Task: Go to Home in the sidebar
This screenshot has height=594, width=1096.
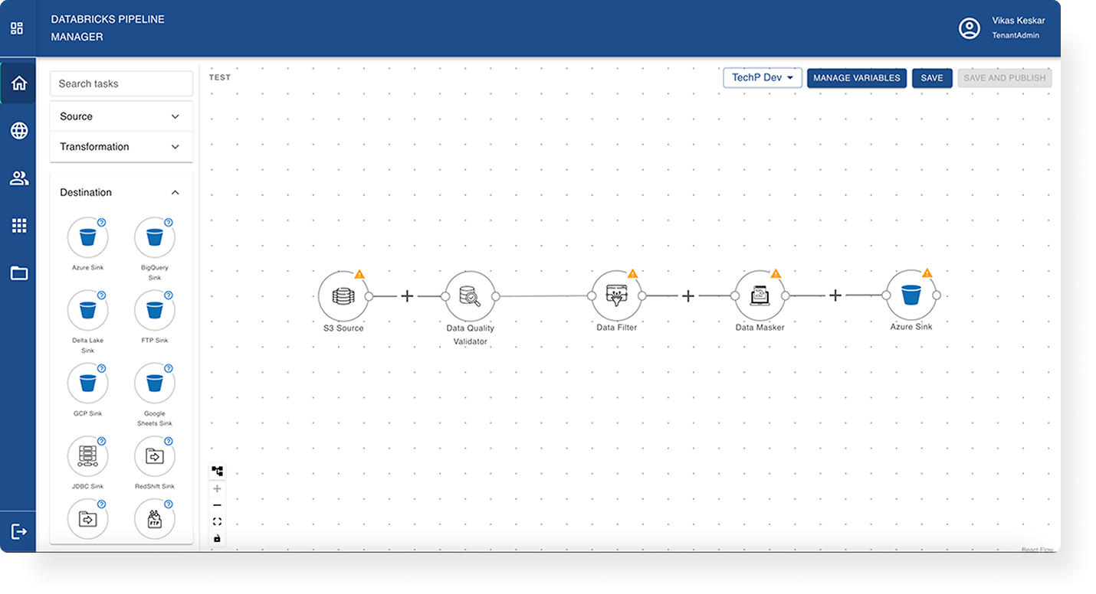Action: click(19, 83)
